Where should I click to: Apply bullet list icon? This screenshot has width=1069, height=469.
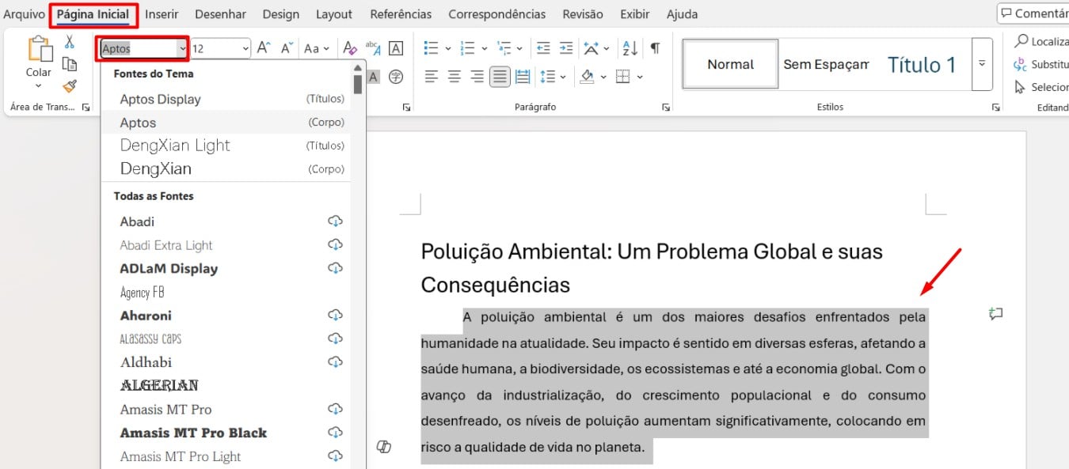click(x=431, y=48)
